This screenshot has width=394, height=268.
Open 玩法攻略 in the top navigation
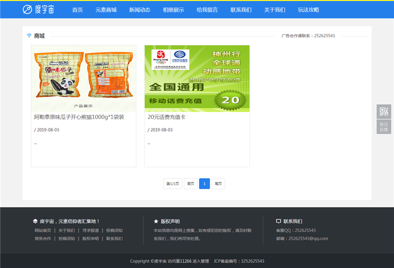pyautogui.click(x=308, y=10)
